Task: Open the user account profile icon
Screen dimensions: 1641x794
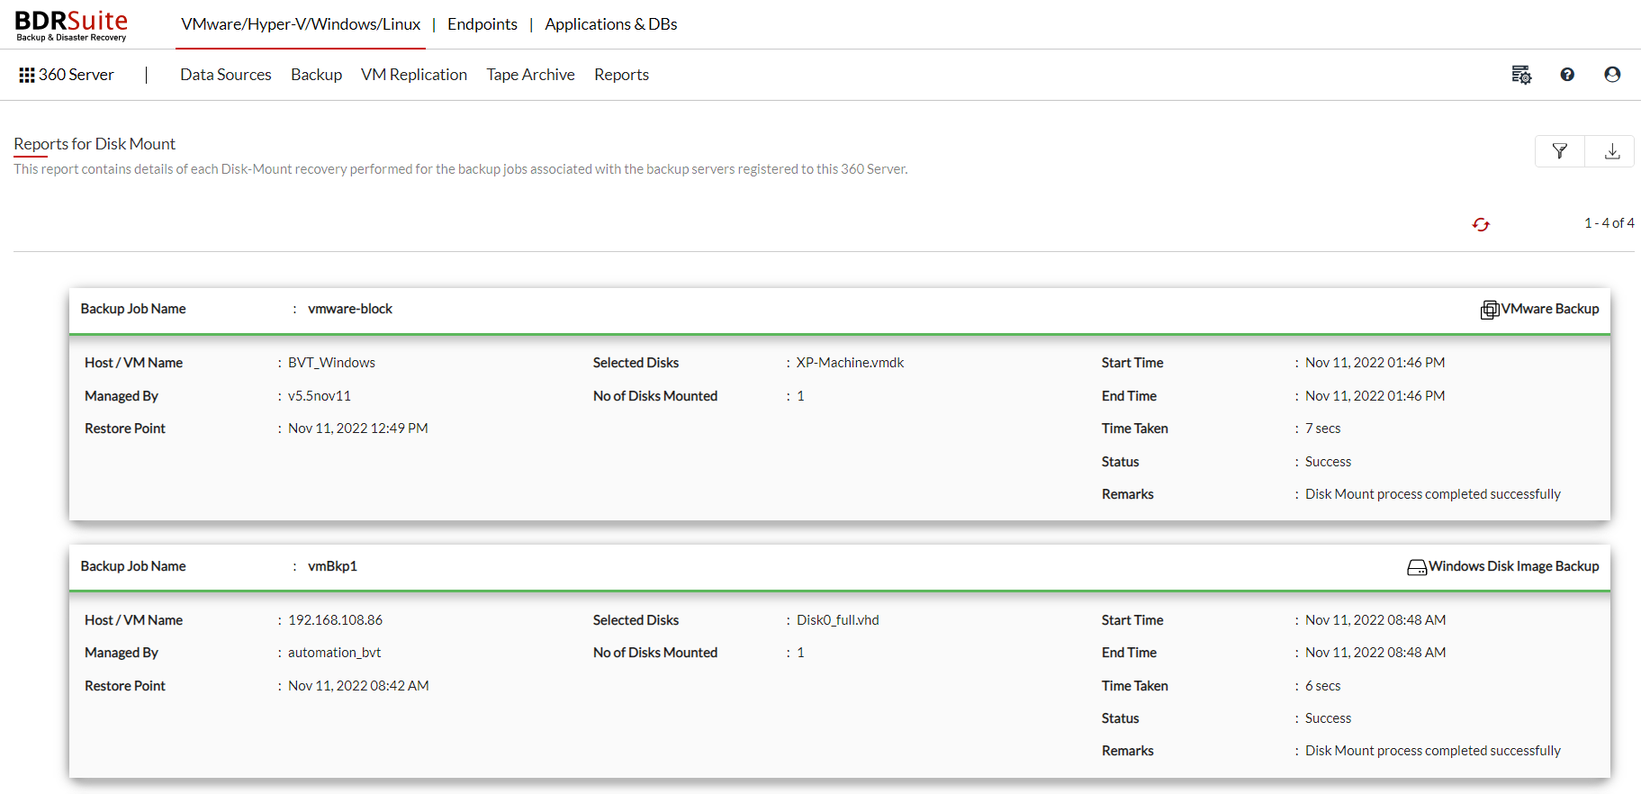Action: pos(1612,75)
